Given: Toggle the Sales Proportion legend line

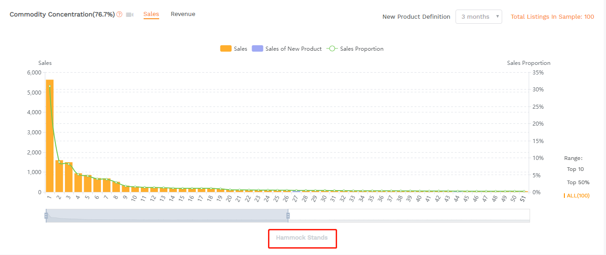Looking at the screenshot, I should 355,49.
